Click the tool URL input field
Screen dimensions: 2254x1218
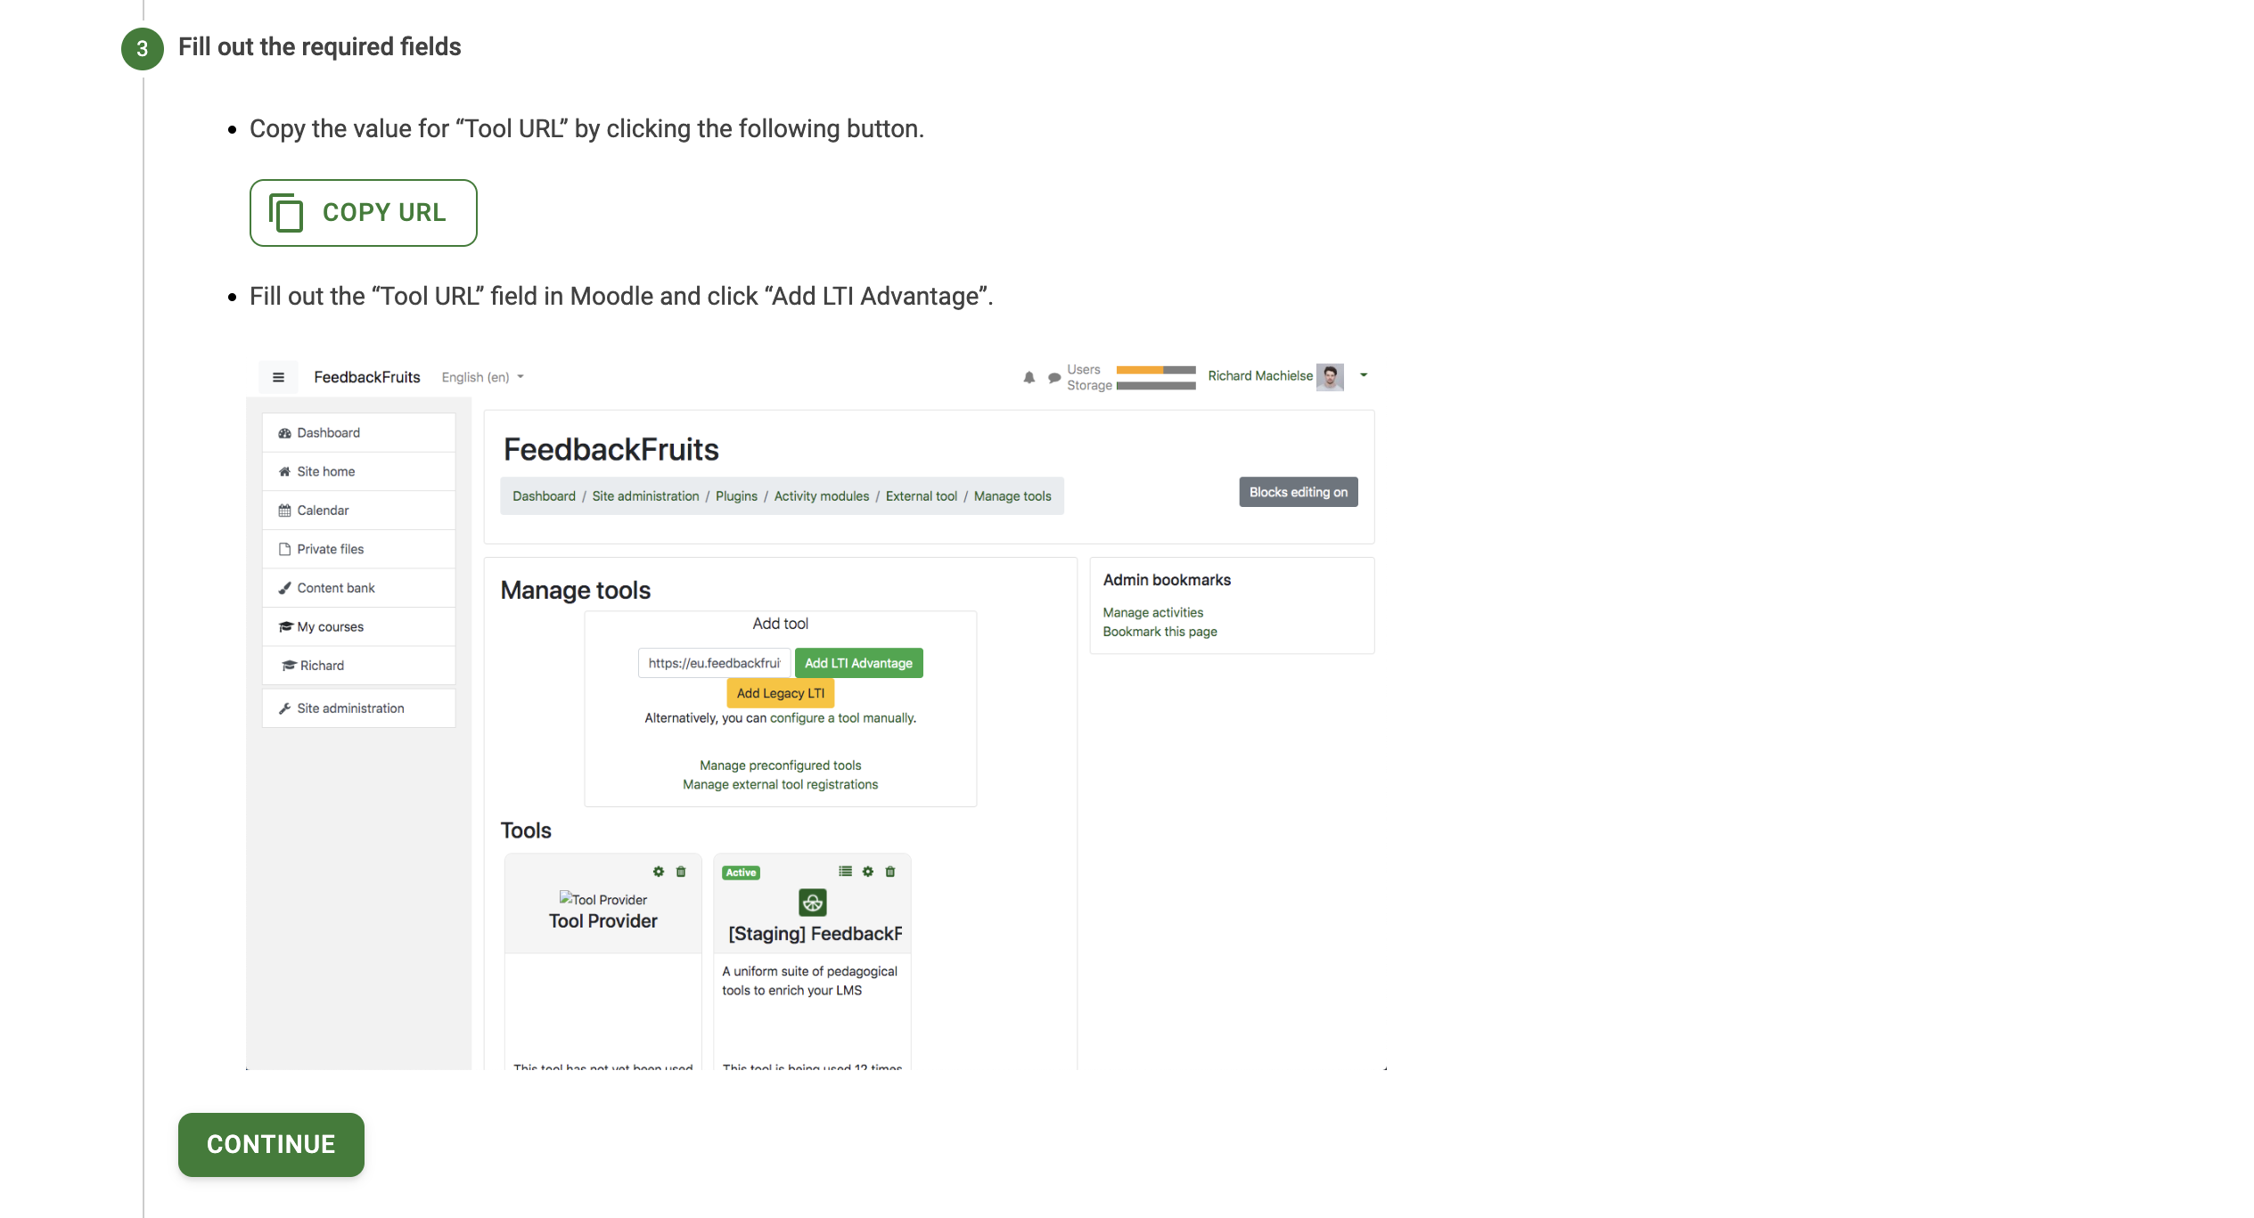click(714, 663)
